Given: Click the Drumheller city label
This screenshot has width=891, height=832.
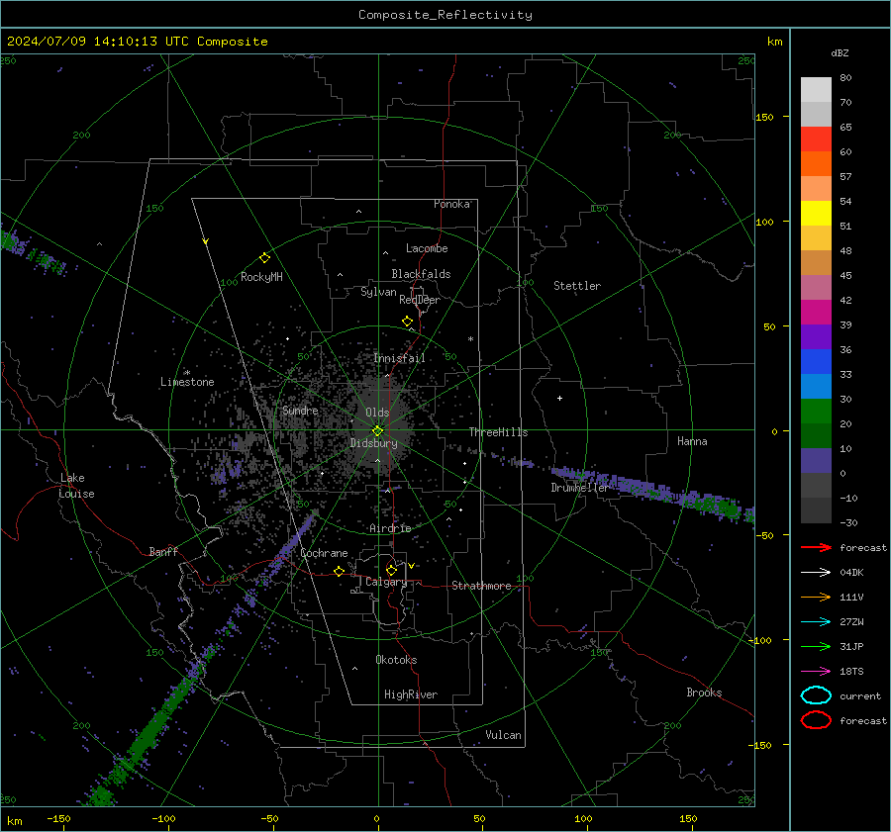Looking at the screenshot, I should click(x=579, y=488).
